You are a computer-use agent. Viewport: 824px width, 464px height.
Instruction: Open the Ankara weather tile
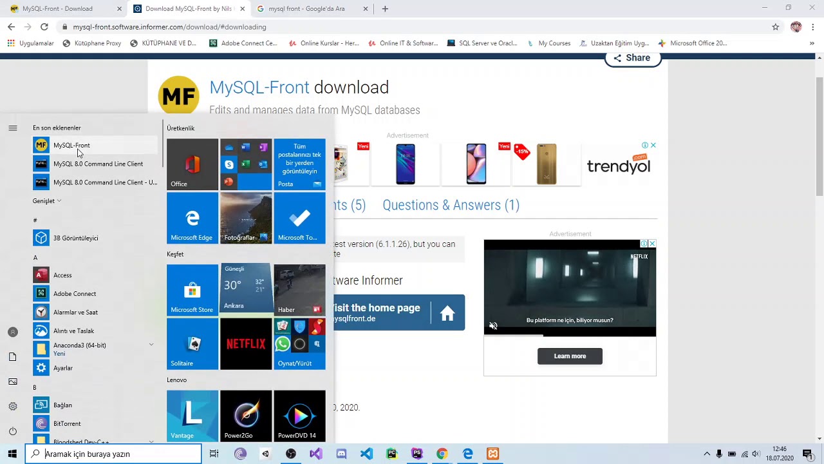pyautogui.click(x=246, y=287)
